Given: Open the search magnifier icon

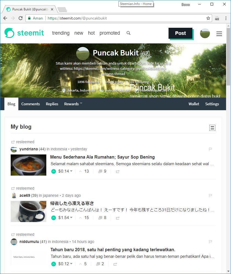Looking at the screenshot, I should coord(129,33).
